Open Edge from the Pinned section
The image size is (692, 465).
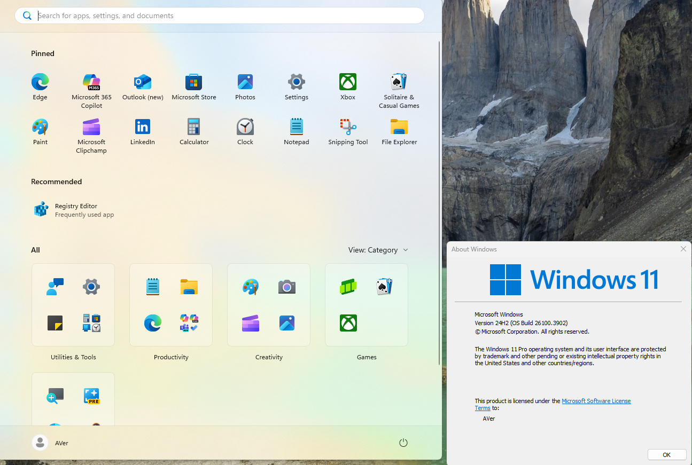(x=40, y=87)
